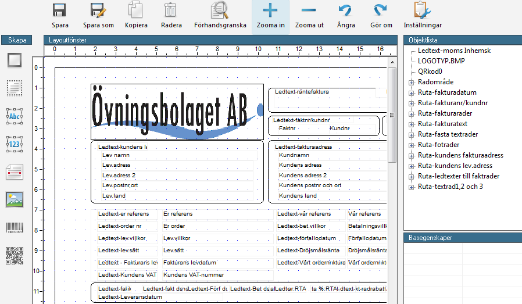Select the QR code creation tool
Image resolution: width=522 pixels, height=304 pixels.
point(15,256)
